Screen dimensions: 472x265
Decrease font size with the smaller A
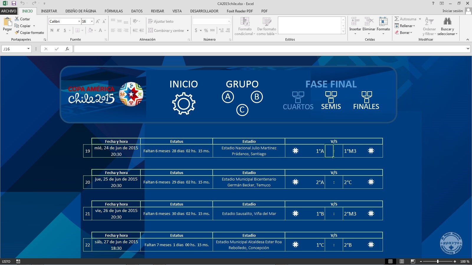pyautogui.click(x=104, y=21)
